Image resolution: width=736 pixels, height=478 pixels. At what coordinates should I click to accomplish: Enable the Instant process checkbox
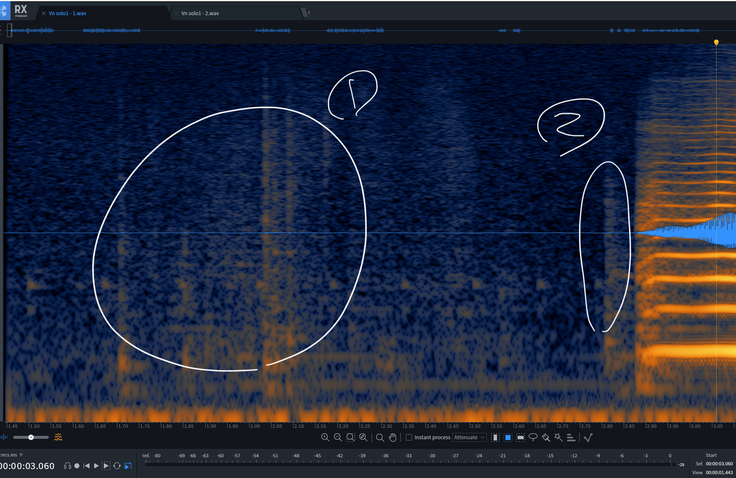[409, 438]
